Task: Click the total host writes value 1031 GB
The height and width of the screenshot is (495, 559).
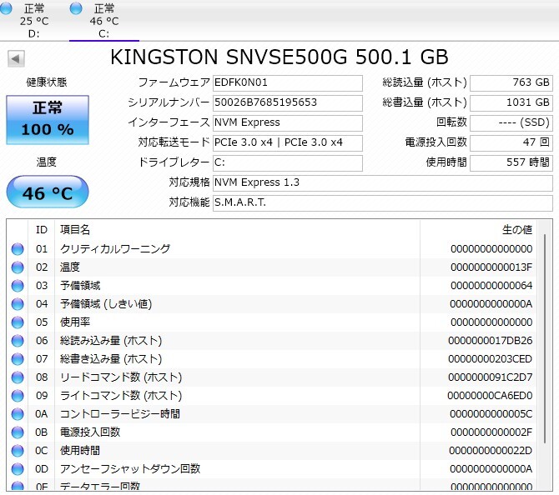Action: [511, 103]
